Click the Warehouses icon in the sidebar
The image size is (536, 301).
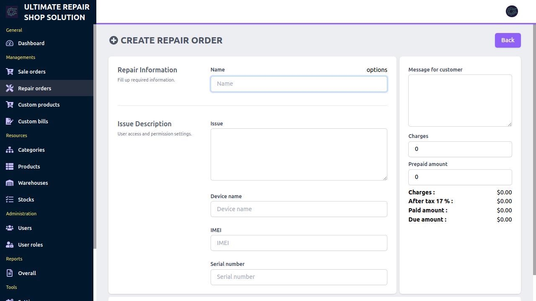tap(9, 183)
